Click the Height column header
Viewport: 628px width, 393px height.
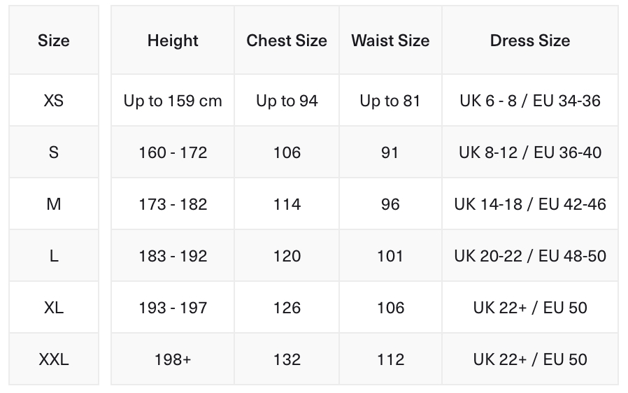click(173, 41)
